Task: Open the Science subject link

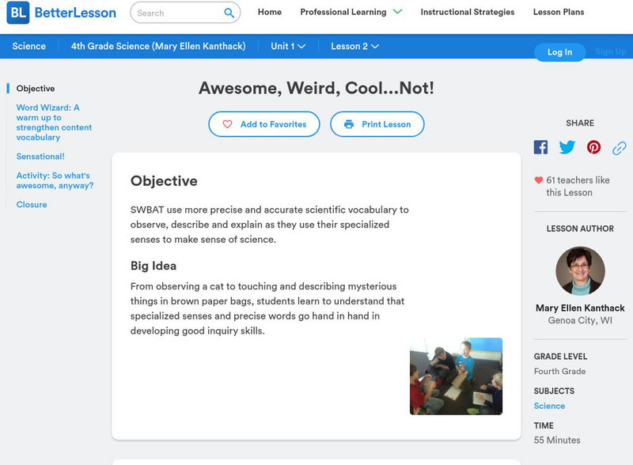Action: coord(549,406)
